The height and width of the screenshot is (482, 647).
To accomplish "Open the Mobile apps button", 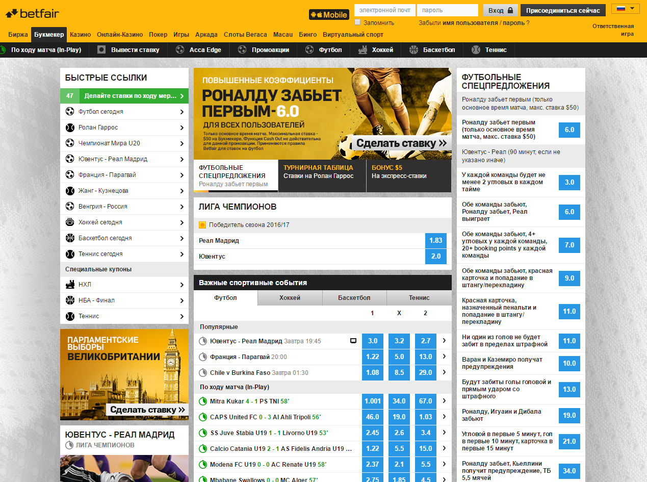I will pyautogui.click(x=329, y=15).
